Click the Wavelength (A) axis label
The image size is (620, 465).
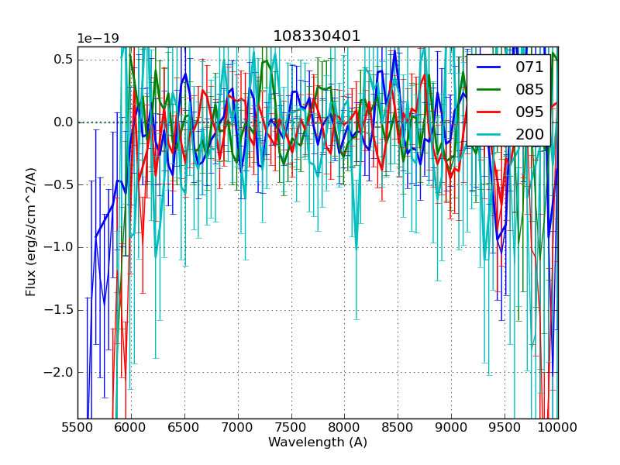click(x=317, y=443)
